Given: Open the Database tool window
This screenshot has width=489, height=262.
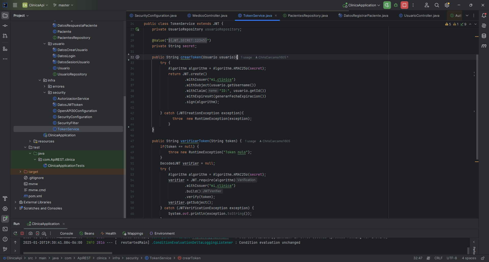Looking at the screenshot, I should [484, 36].
